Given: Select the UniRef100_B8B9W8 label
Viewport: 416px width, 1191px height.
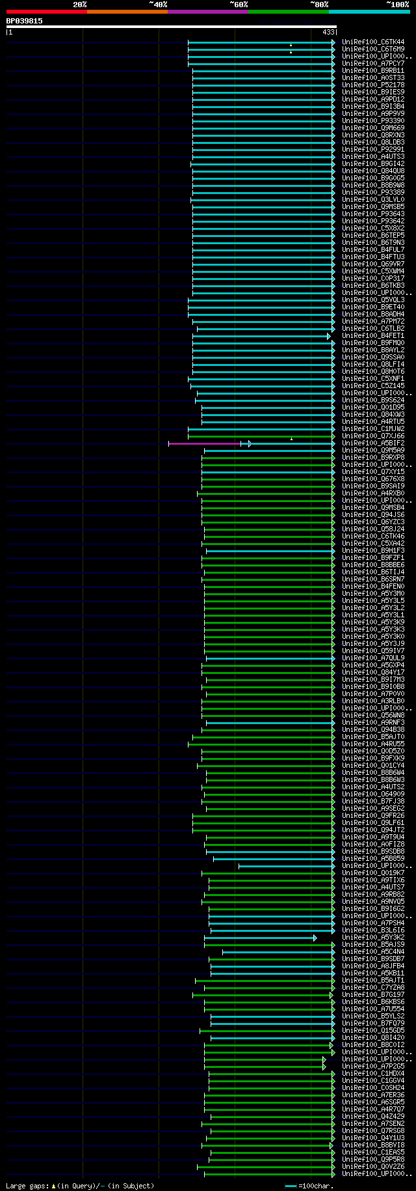Looking at the screenshot, I should tap(373, 185).
